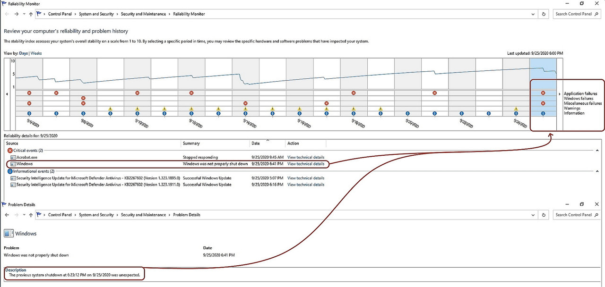Go back in the Reliability Monitor window
This screenshot has height=287, width=605.
pyautogui.click(x=7, y=14)
